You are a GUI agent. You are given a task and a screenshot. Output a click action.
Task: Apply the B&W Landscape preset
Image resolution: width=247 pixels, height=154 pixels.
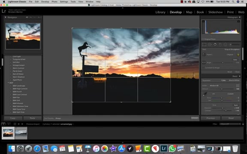click(x=19, y=86)
